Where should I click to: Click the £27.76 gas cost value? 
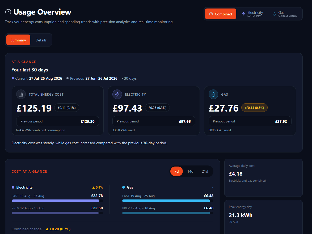click(x=224, y=108)
